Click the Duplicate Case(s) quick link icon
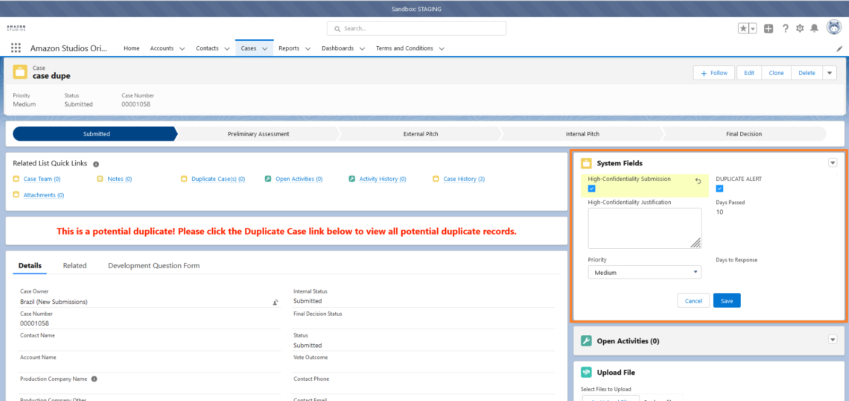 (184, 179)
